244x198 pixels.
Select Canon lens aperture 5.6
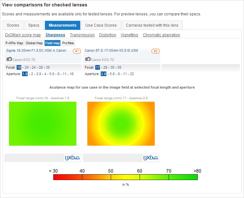click(x=112, y=74)
